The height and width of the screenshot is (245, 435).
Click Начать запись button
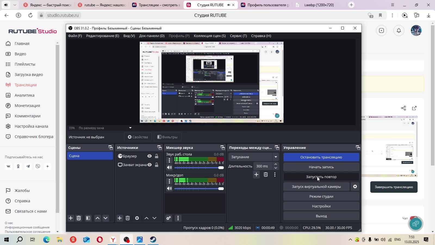pos(321,167)
